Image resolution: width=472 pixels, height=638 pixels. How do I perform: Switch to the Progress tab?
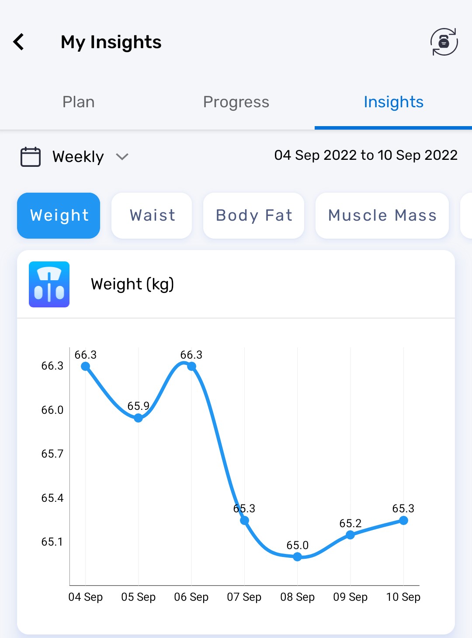236,102
